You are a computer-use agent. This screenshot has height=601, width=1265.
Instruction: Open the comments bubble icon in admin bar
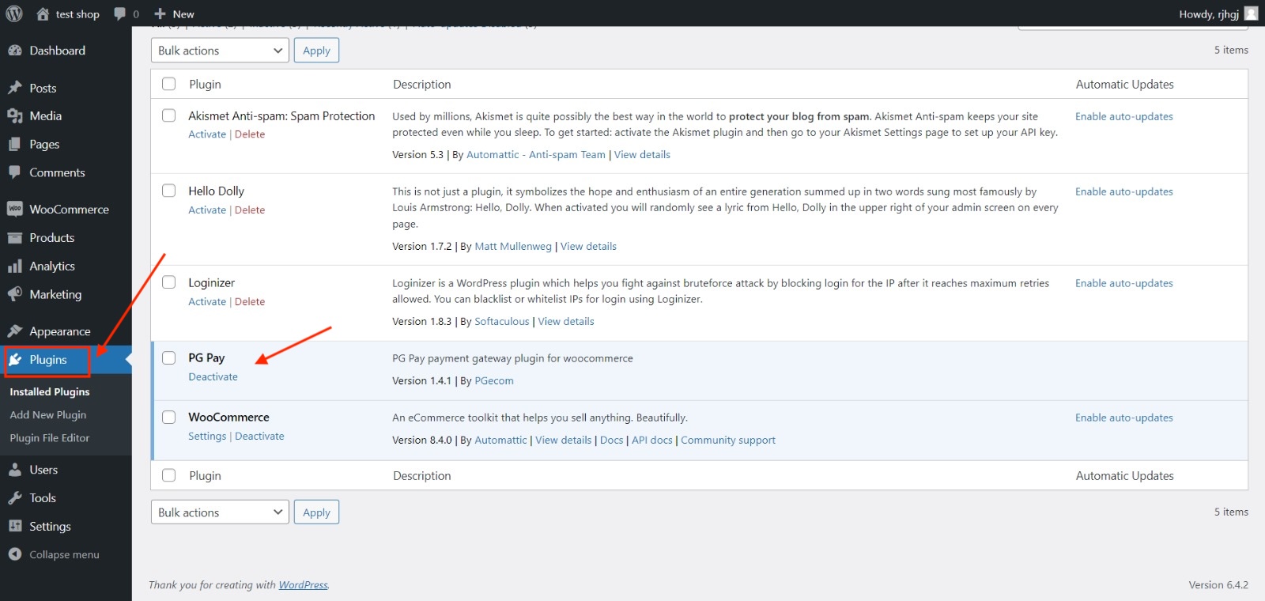click(120, 13)
